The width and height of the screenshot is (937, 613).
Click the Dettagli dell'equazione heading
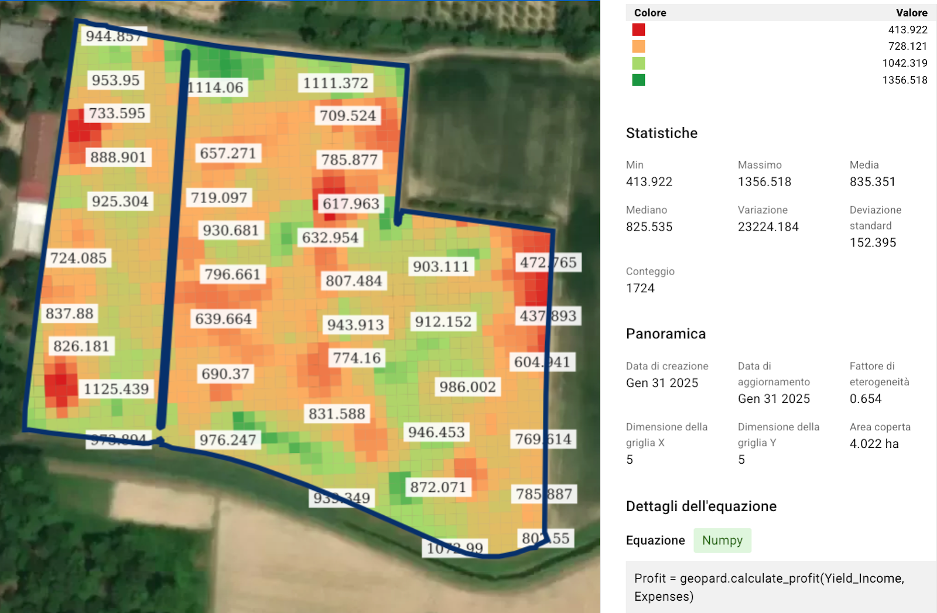[701, 506]
